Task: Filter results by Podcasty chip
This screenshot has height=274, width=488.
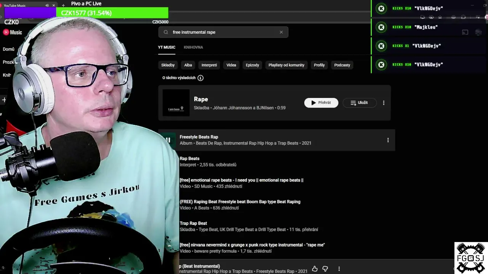Action: tap(342, 65)
